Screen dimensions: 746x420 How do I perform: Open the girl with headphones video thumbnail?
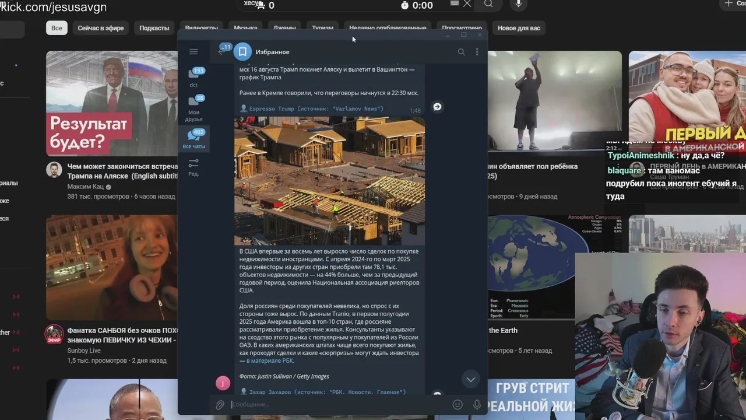112,268
